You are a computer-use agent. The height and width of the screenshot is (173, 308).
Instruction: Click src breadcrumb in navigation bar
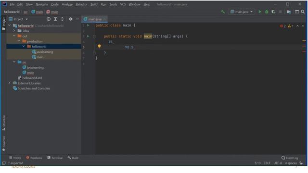(26, 12)
